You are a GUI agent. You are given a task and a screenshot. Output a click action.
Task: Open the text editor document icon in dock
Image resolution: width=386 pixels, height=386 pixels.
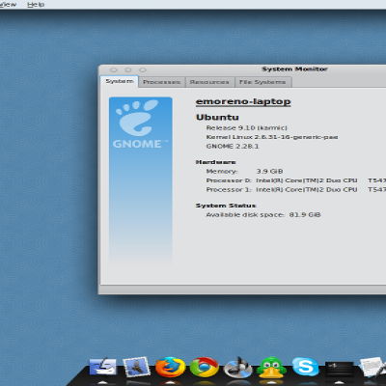coord(372,367)
